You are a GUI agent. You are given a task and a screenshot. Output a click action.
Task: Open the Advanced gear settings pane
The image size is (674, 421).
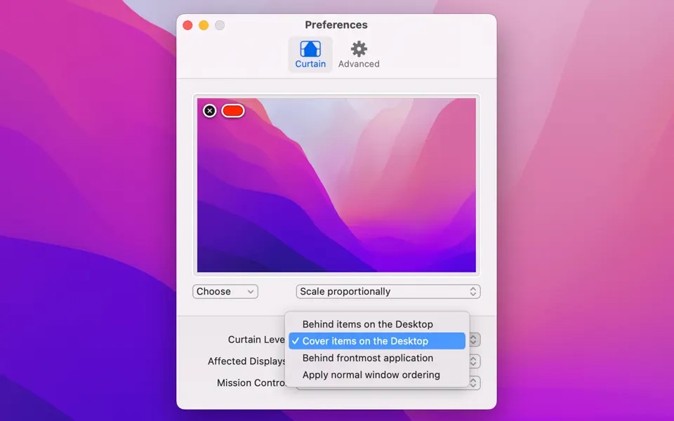click(359, 54)
